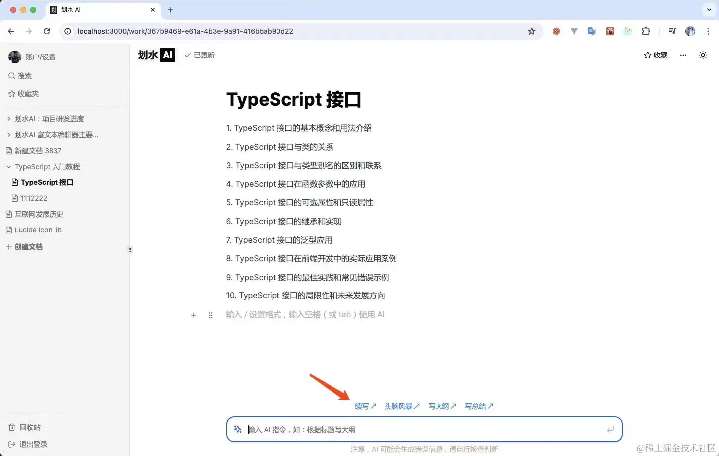719x456 pixels.
Task: Click line 10. TypeScript 接口的局限性和未来发展方向
Action: click(306, 296)
